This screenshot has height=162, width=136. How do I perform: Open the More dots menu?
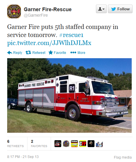point(73,52)
